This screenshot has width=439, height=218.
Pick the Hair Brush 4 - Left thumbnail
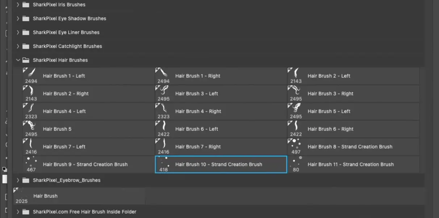[31, 111]
